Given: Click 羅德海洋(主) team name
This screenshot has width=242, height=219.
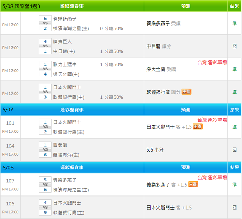Looking at the screenshot, I should pyautogui.click(x=66, y=155).
